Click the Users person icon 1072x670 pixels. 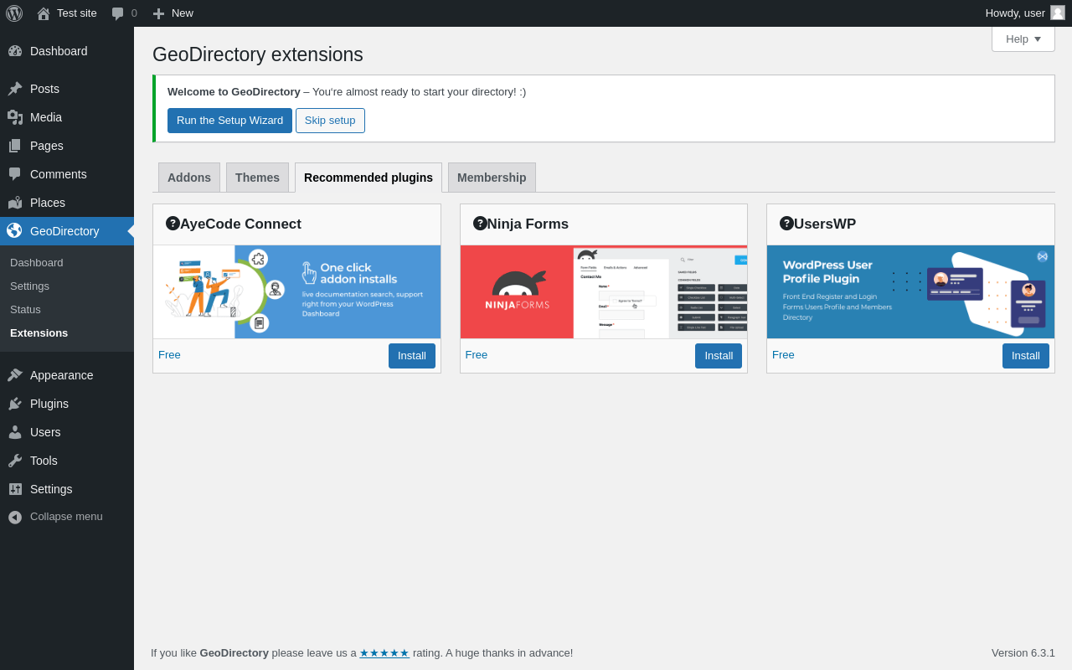coord(15,432)
